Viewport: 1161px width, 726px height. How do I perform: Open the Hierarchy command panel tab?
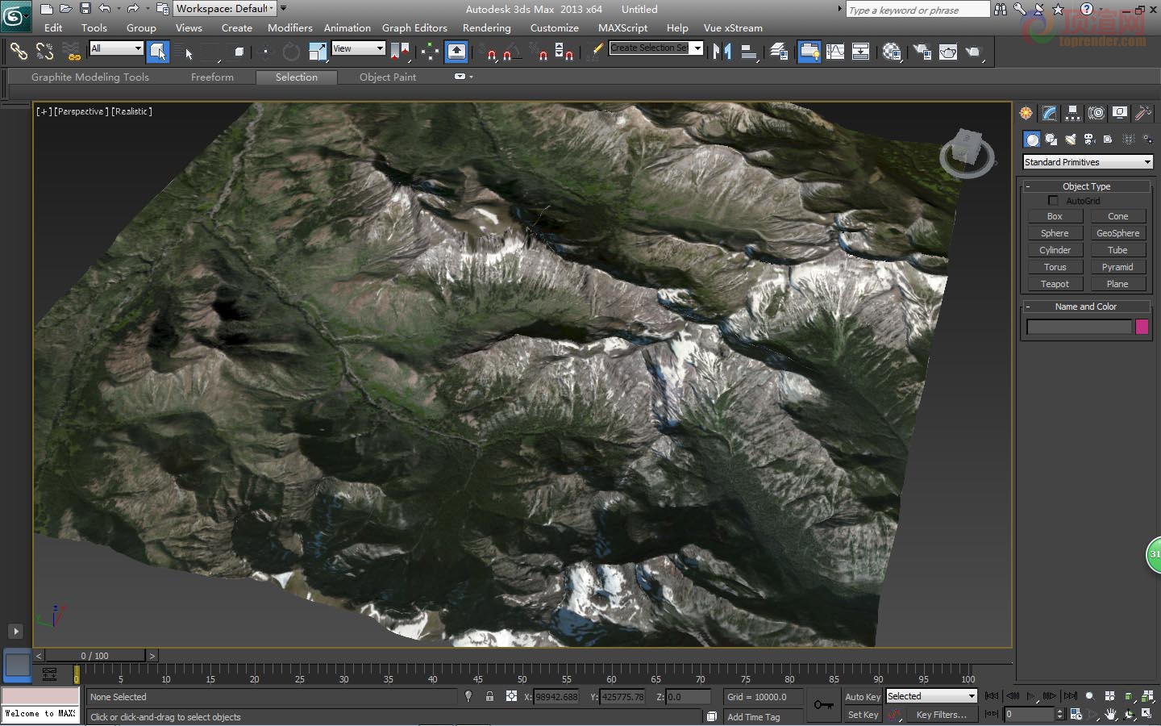[x=1072, y=113]
